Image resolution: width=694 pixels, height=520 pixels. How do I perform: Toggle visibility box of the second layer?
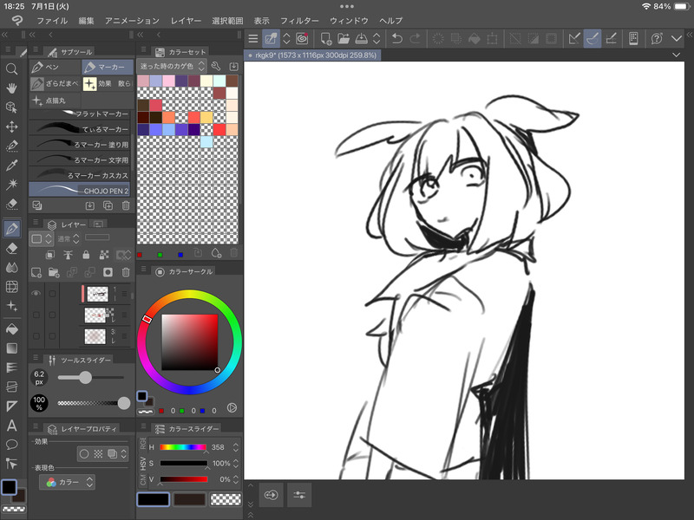[36, 315]
